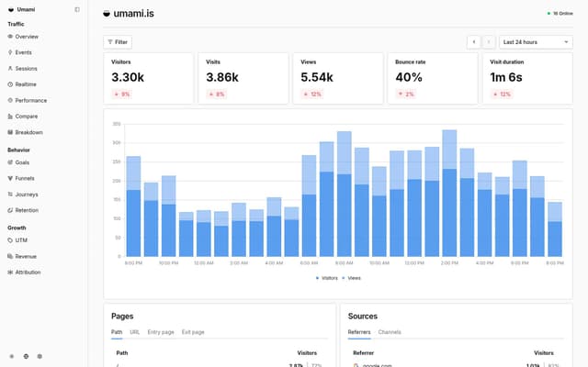This screenshot has height=367, width=588.
Task: Click the Sources section heading
Action: click(363, 317)
